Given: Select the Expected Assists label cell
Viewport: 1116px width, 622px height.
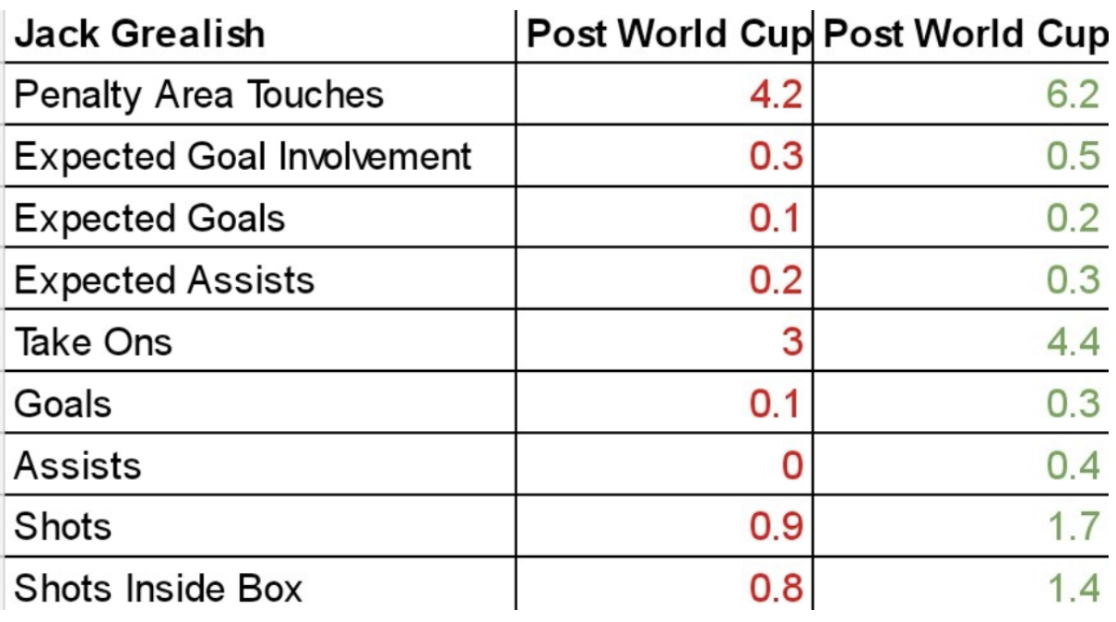Looking at the screenshot, I should point(260,279).
